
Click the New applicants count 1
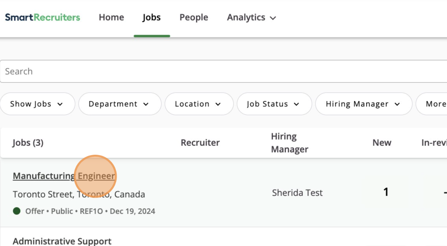(386, 192)
